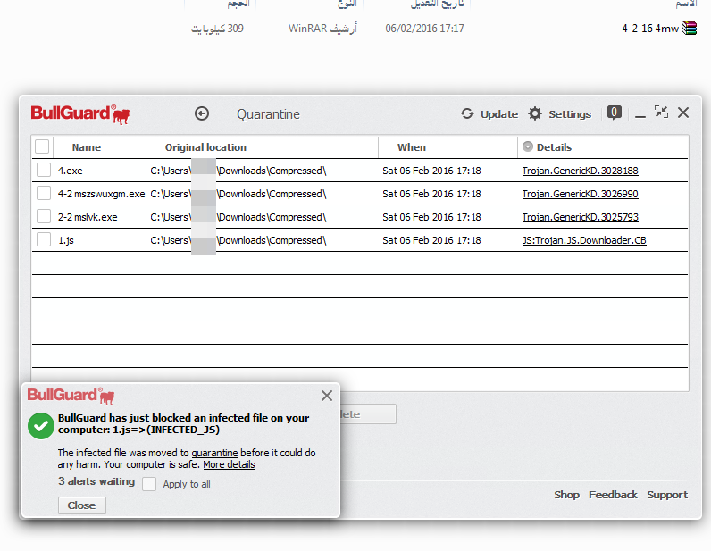Close the BullGuard Quarantine window
Screen dimensions: 711x551
point(683,113)
